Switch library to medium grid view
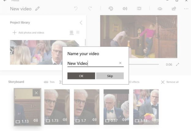191x131 pixels. coord(72,32)
